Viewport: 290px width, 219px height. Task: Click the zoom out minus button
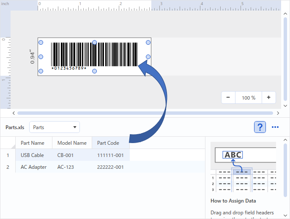[x=228, y=97]
